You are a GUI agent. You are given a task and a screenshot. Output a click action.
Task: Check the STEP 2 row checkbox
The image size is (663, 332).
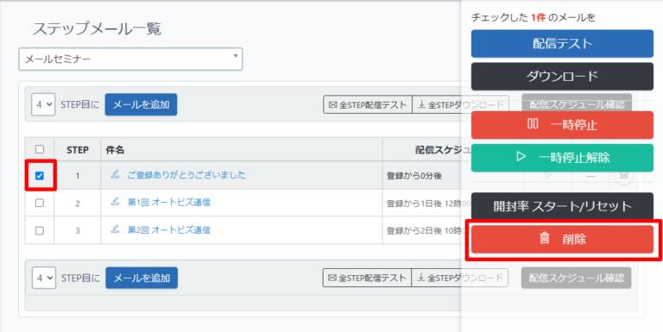pos(40,204)
